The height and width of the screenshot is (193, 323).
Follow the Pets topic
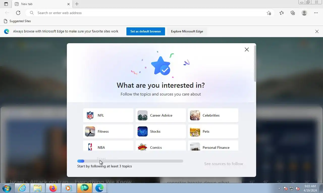tap(213, 131)
